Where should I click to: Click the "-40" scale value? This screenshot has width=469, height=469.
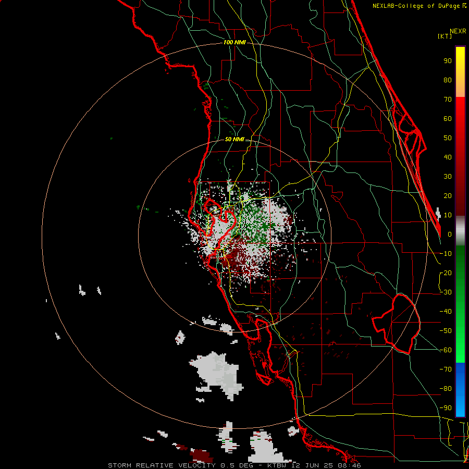tap(446, 312)
